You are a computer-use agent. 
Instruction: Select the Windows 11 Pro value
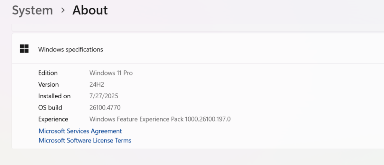(111, 73)
